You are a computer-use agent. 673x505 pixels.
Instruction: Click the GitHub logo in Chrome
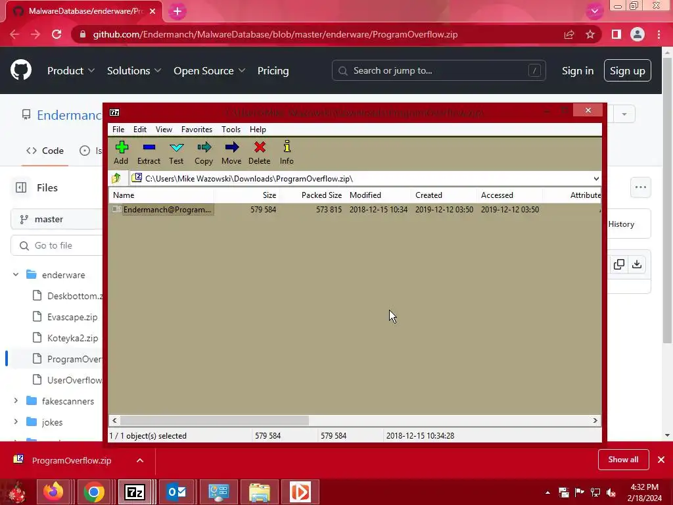tap(21, 70)
